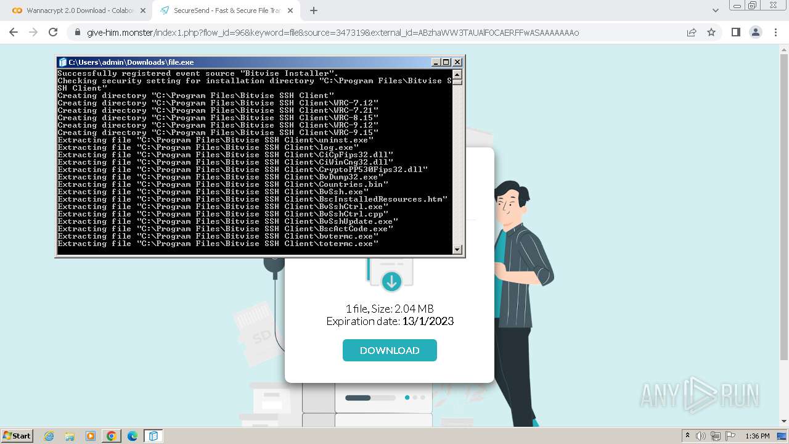789x444 pixels.
Task: Open network status tray icon
Action: (716, 436)
